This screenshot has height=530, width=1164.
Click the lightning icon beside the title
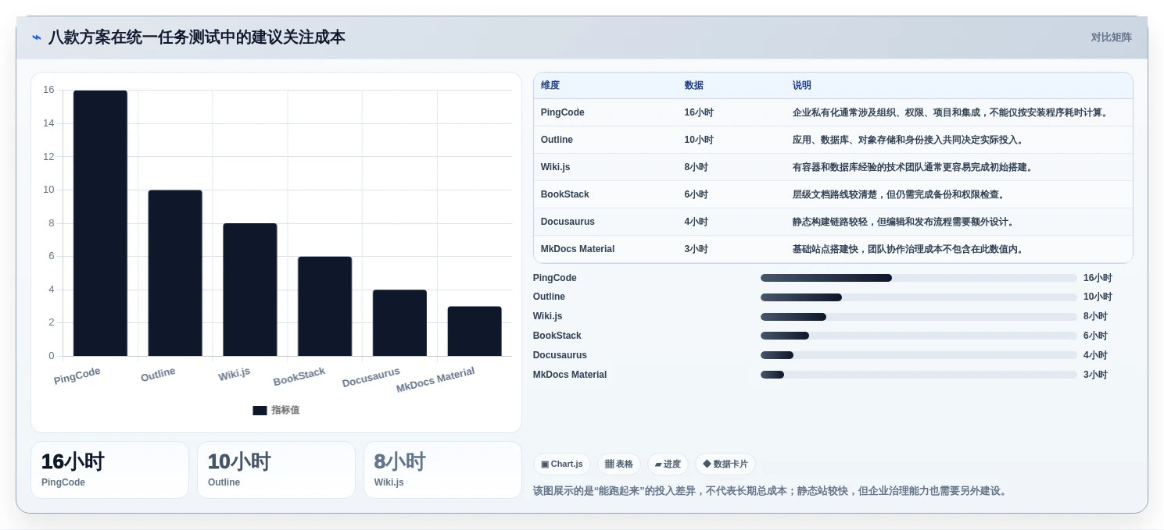tap(37, 37)
